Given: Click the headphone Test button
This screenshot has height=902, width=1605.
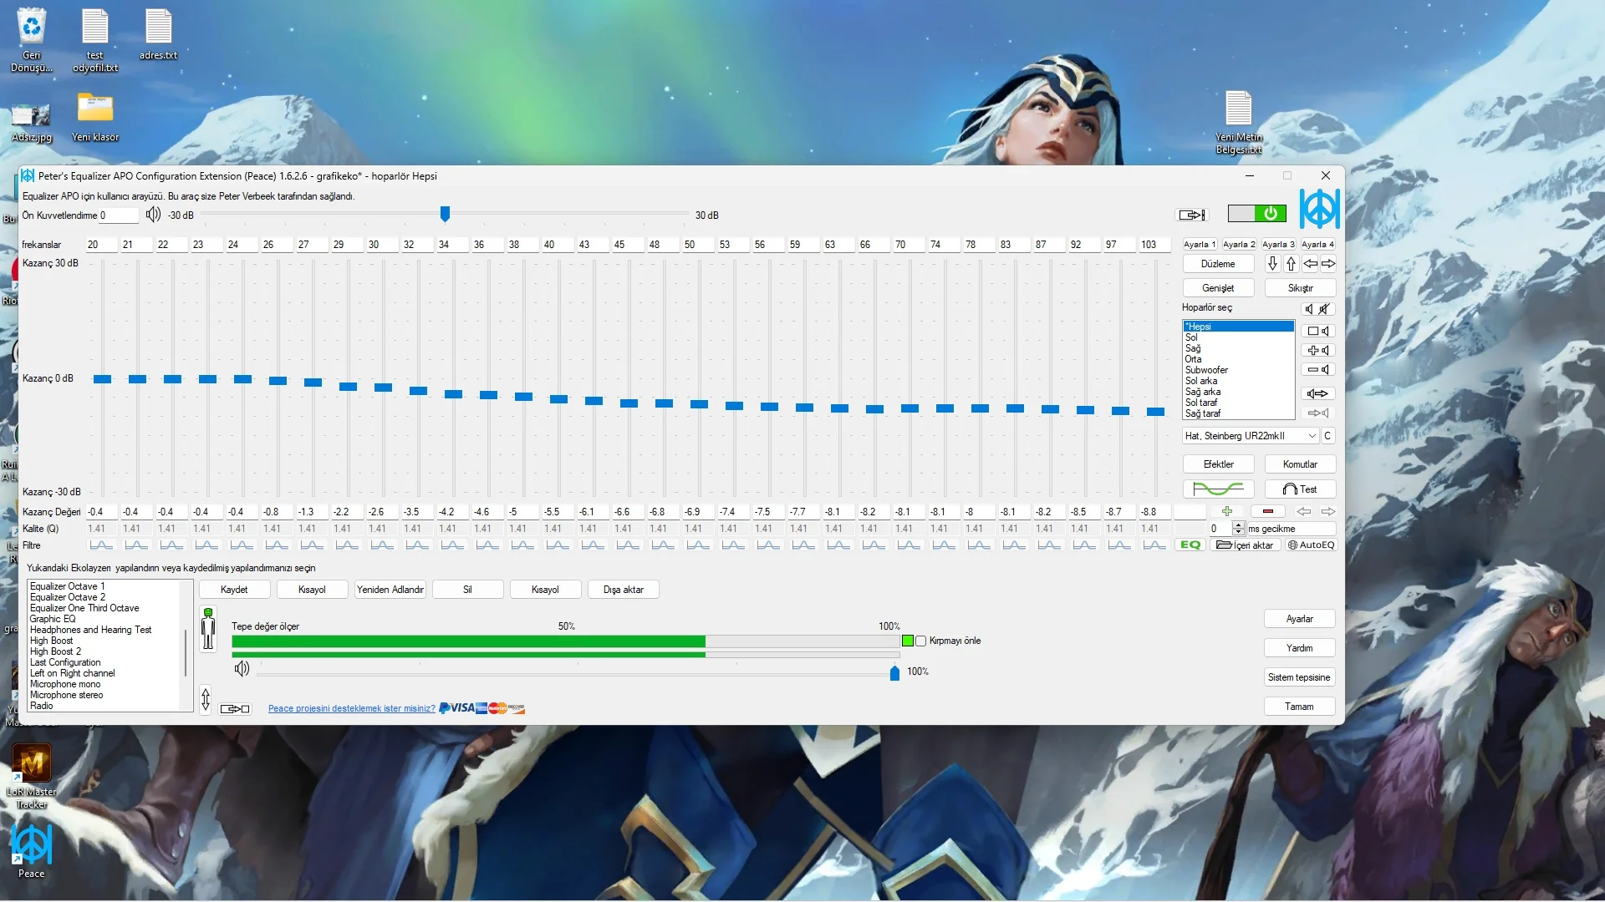Looking at the screenshot, I should coord(1300,489).
